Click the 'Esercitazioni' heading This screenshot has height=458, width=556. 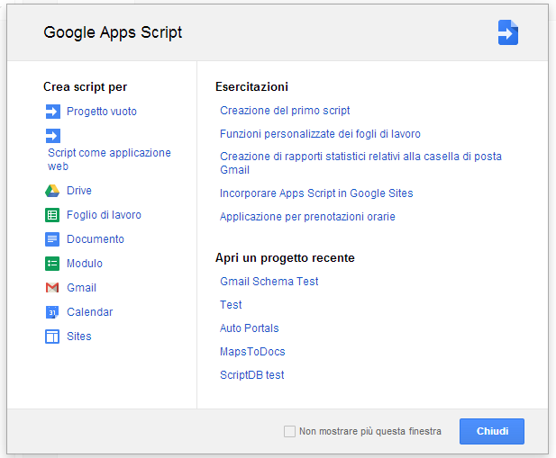pyautogui.click(x=251, y=86)
